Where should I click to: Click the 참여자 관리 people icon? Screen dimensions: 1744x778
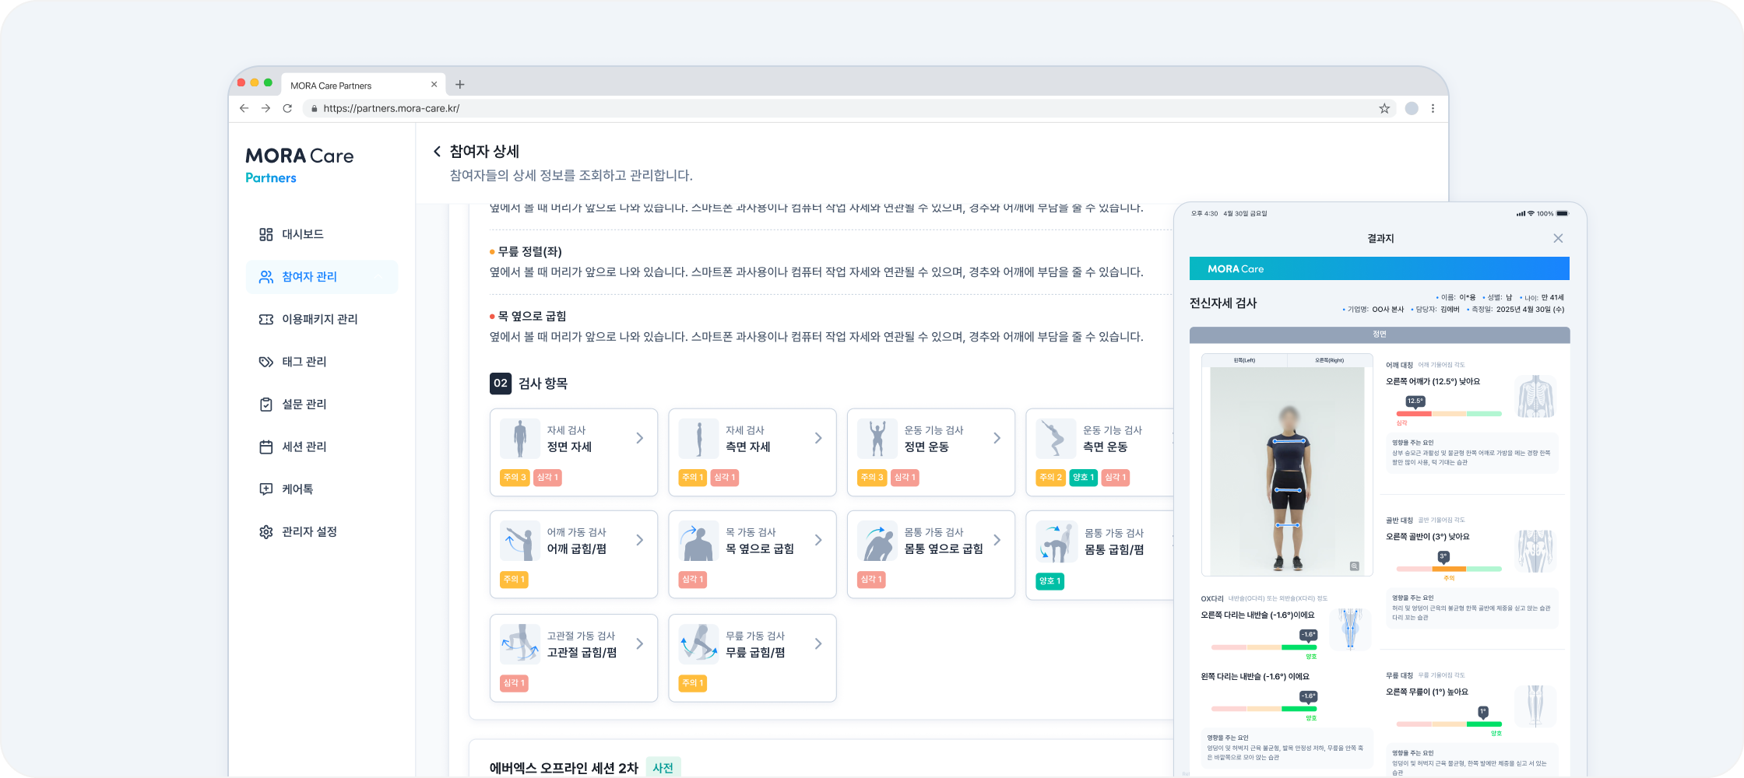tap(266, 277)
